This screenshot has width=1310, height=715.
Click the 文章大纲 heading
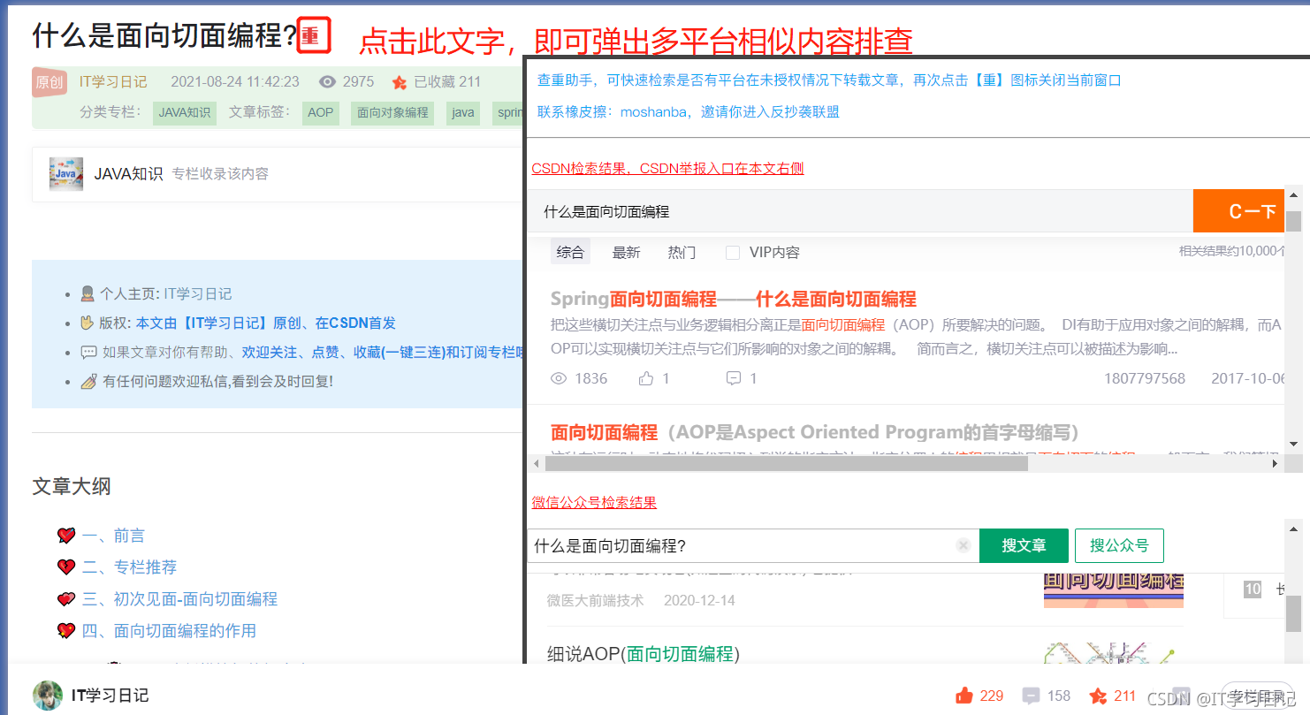[x=71, y=487]
